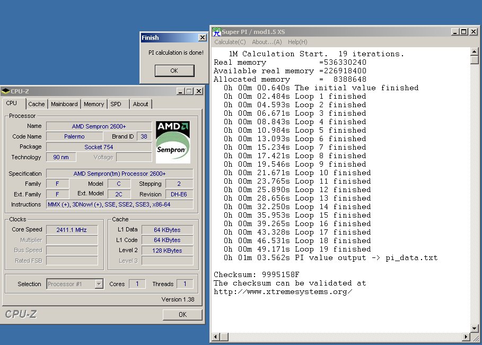Click the vertical scrollbar thumb in Super PI
The width and height of the screenshot is (482, 345).
475,59
